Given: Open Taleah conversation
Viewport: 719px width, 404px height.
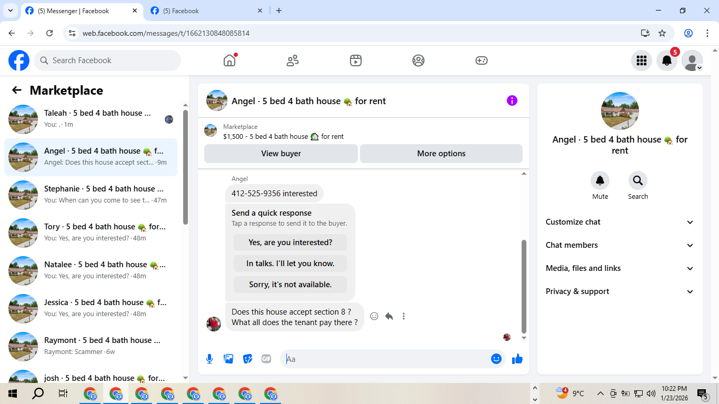Looking at the screenshot, I should (91, 119).
